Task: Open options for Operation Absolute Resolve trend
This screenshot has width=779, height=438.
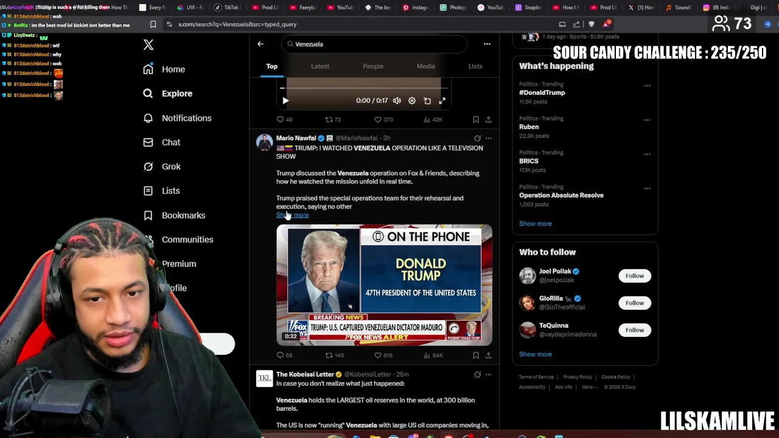Action: click(647, 188)
